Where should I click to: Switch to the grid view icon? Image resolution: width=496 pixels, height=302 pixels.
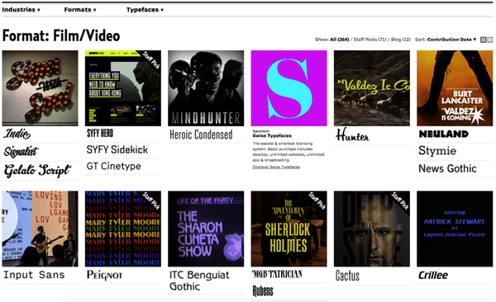click(x=483, y=40)
